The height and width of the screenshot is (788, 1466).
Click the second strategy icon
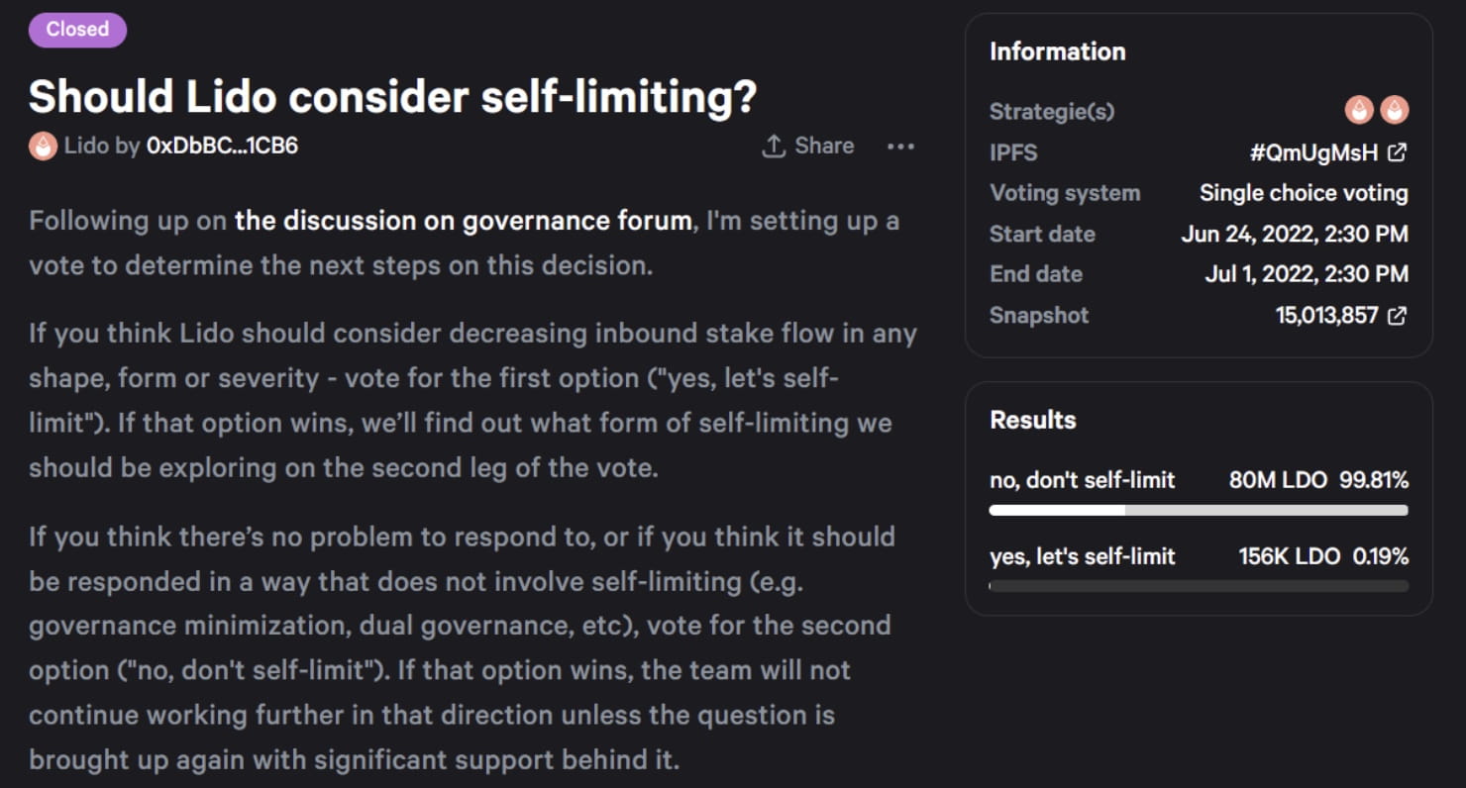click(x=1394, y=111)
